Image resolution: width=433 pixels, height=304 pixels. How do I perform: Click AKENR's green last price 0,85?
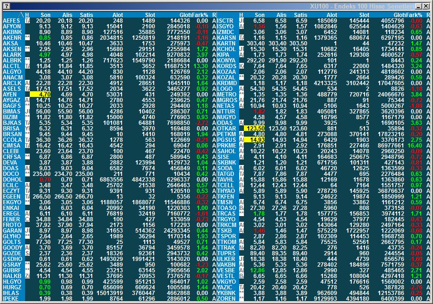pos(45,38)
